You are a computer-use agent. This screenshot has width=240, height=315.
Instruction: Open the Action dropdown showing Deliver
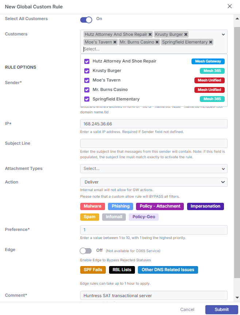[x=154, y=182]
